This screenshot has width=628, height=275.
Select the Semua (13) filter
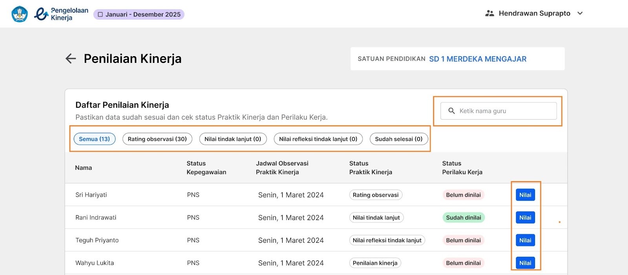pyautogui.click(x=95, y=139)
